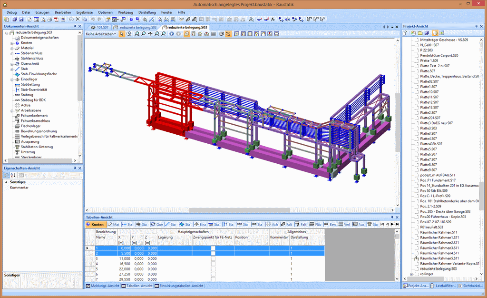This screenshot has height=298, width=487.
Task: Open the Meldungs-Ansicht panel tab
Action: click(102, 286)
